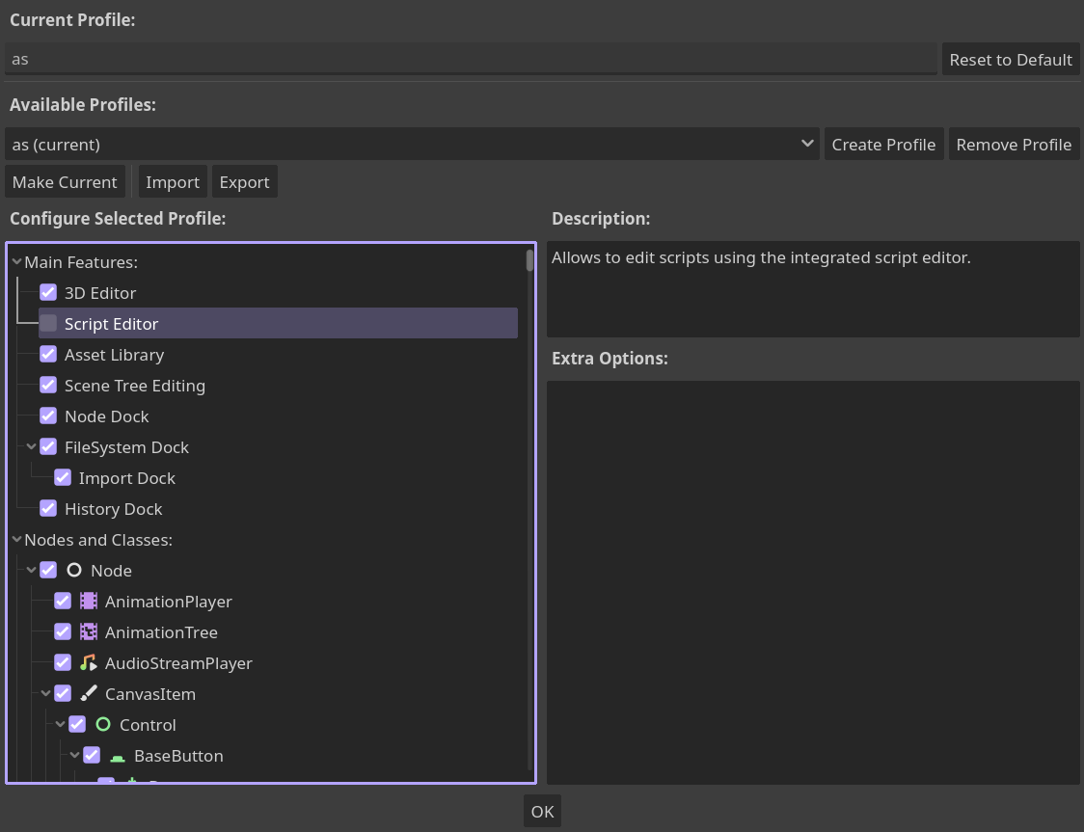The height and width of the screenshot is (832, 1084).
Task: Uncheck the 3D Editor feature
Action: pos(48,292)
